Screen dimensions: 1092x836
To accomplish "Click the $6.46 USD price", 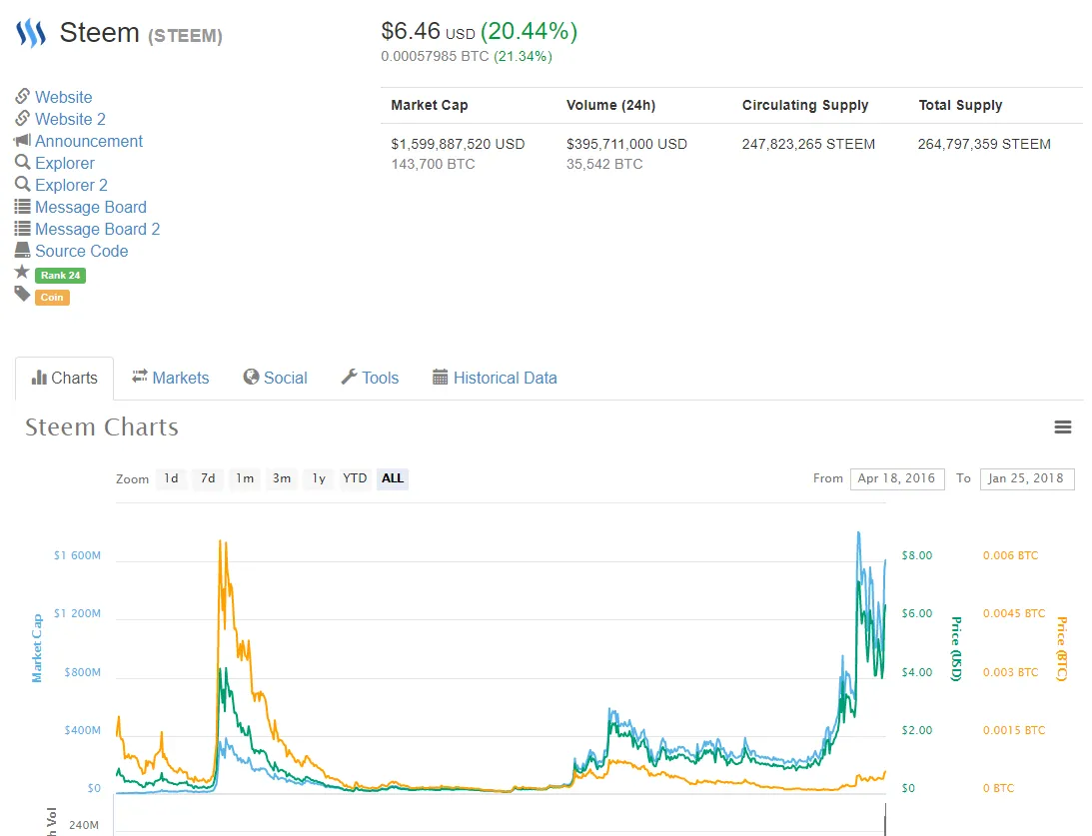I will [x=428, y=31].
